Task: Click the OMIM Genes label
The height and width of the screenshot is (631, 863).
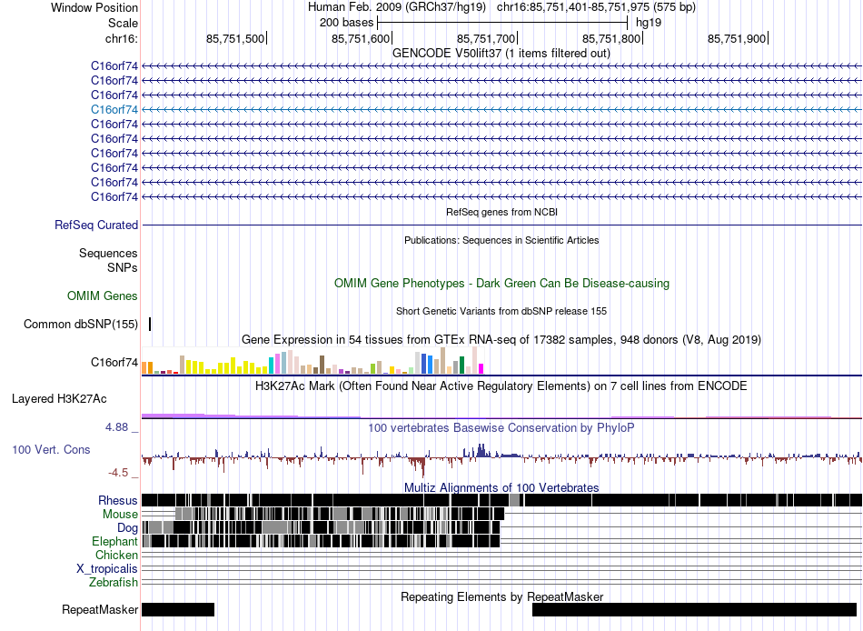Action: [103, 295]
